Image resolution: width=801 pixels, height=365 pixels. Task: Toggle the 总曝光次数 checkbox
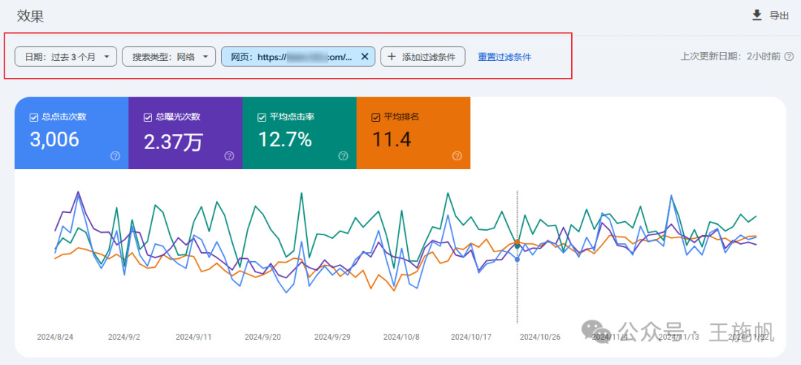pos(148,117)
